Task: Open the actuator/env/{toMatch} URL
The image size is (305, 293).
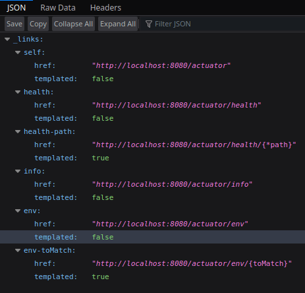Action: click(192, 263)
